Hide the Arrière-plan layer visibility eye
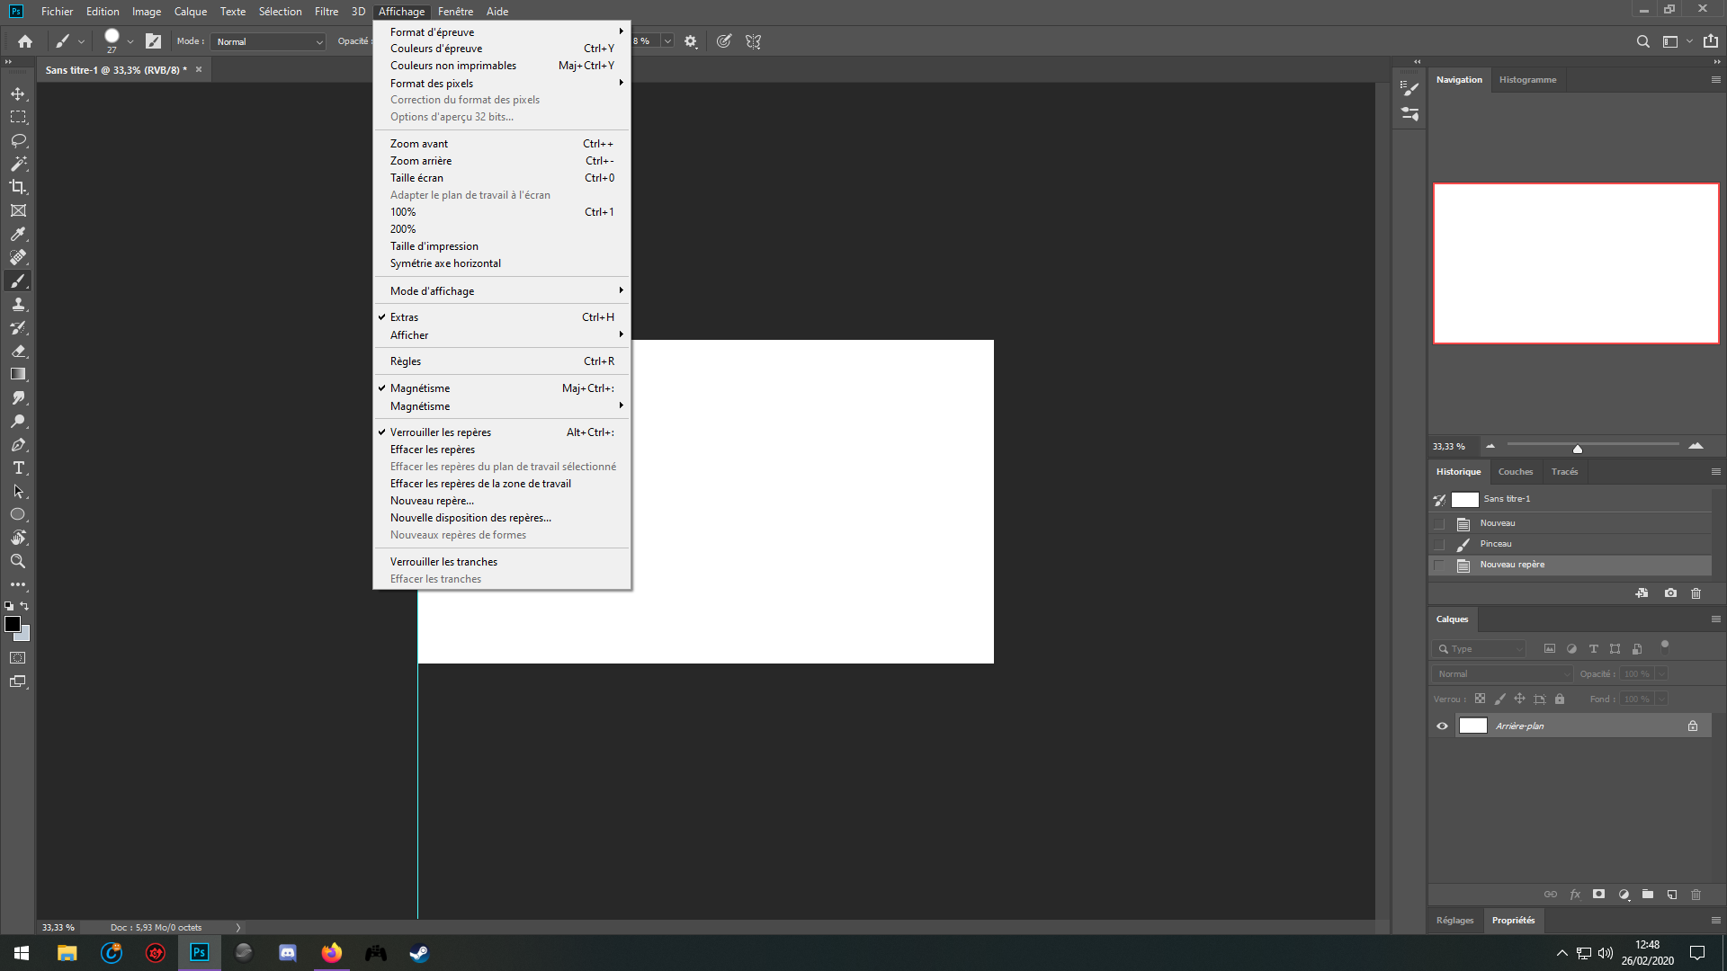Image resolution: width=1727 pixels, height=971 pixels. tap(1442, 726)
